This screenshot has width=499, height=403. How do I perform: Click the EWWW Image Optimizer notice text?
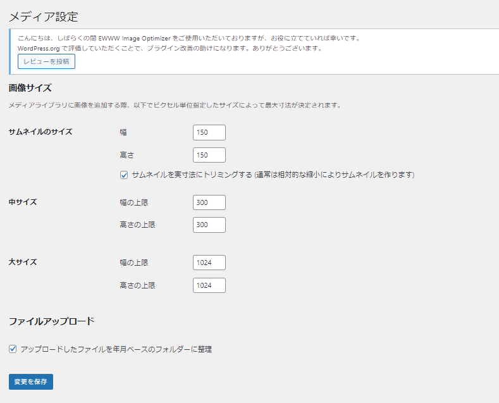pyautogui.click(x=189, y=38)
